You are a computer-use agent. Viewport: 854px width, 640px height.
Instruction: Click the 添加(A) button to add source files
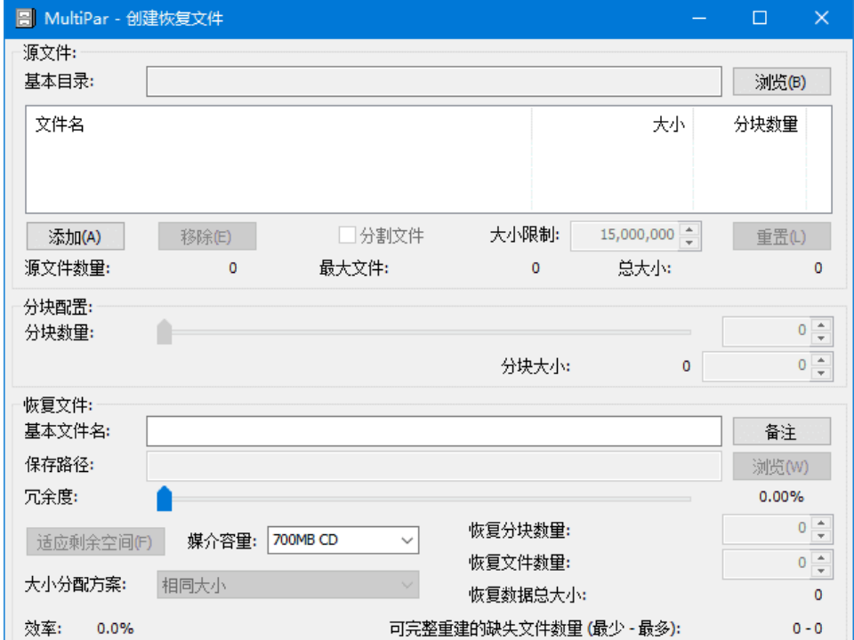(75, 235)
